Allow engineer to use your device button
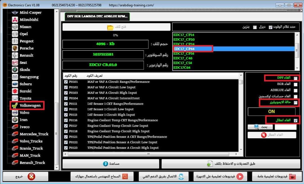Image resolution: width=304 pixels, height=184 pixels. coord(102,176)
